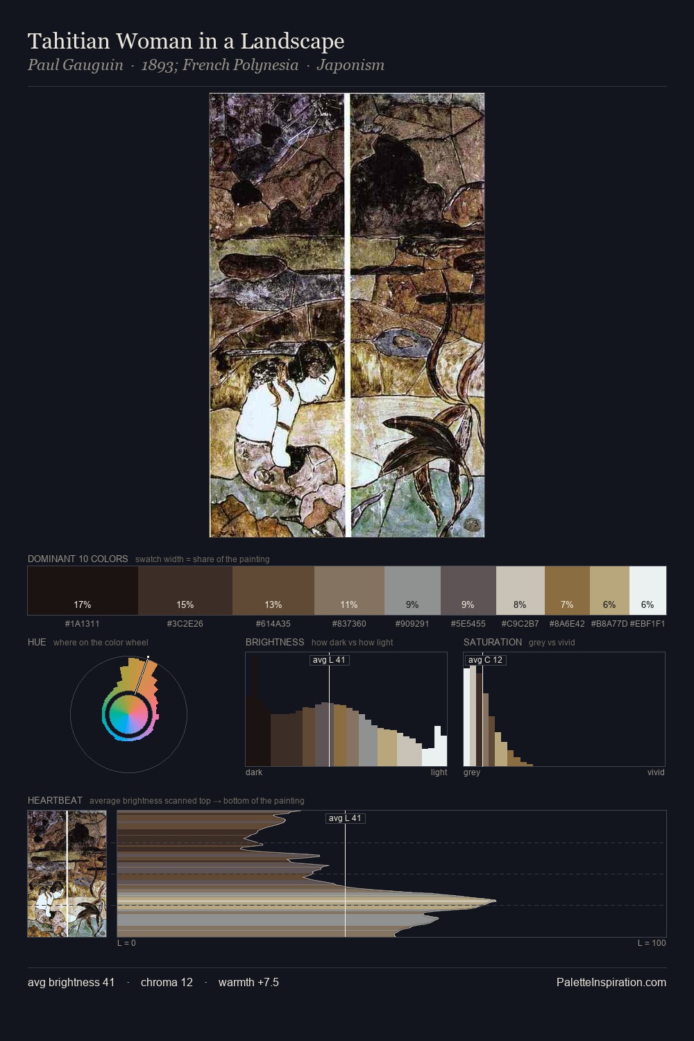The width and height of the screenshot is (694, 1041).
Task: Click the 'HUE' section heading
Action: pos(37,642)
